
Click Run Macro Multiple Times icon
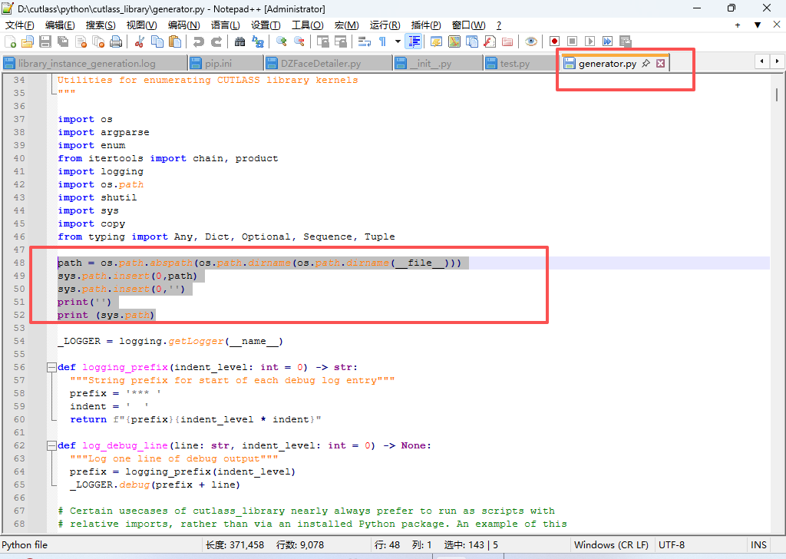[608, 41]
